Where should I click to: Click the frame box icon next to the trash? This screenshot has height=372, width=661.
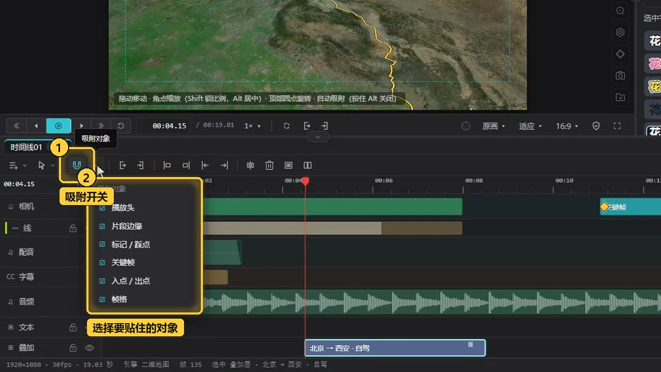(288, 165)
